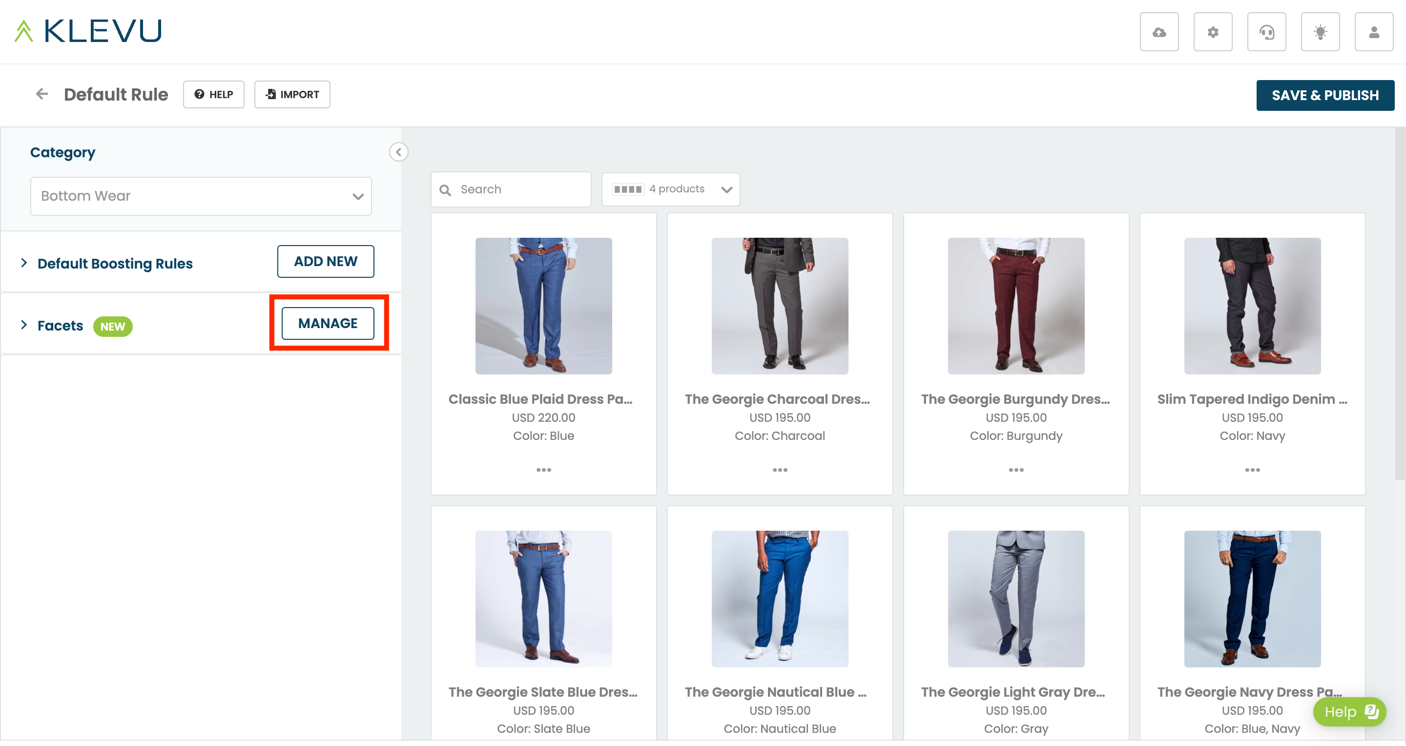Click the 'Color: Slate Blue' label

tap(544, 729)
